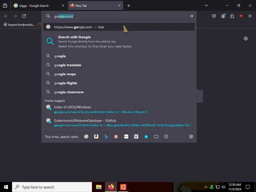Open the notification center icon

click(x=248, y=187)
